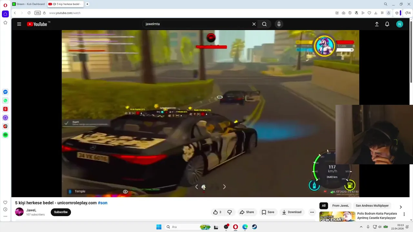Open JaweL channel avatar
This screenshot has width=413, height=232.
pos(19,212)
